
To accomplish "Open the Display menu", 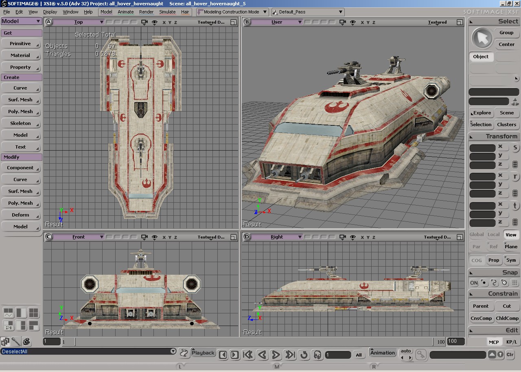I will pos(50,12).
